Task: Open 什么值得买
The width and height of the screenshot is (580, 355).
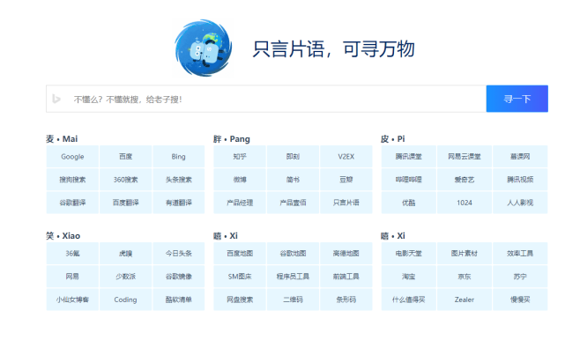Action: 409,300
